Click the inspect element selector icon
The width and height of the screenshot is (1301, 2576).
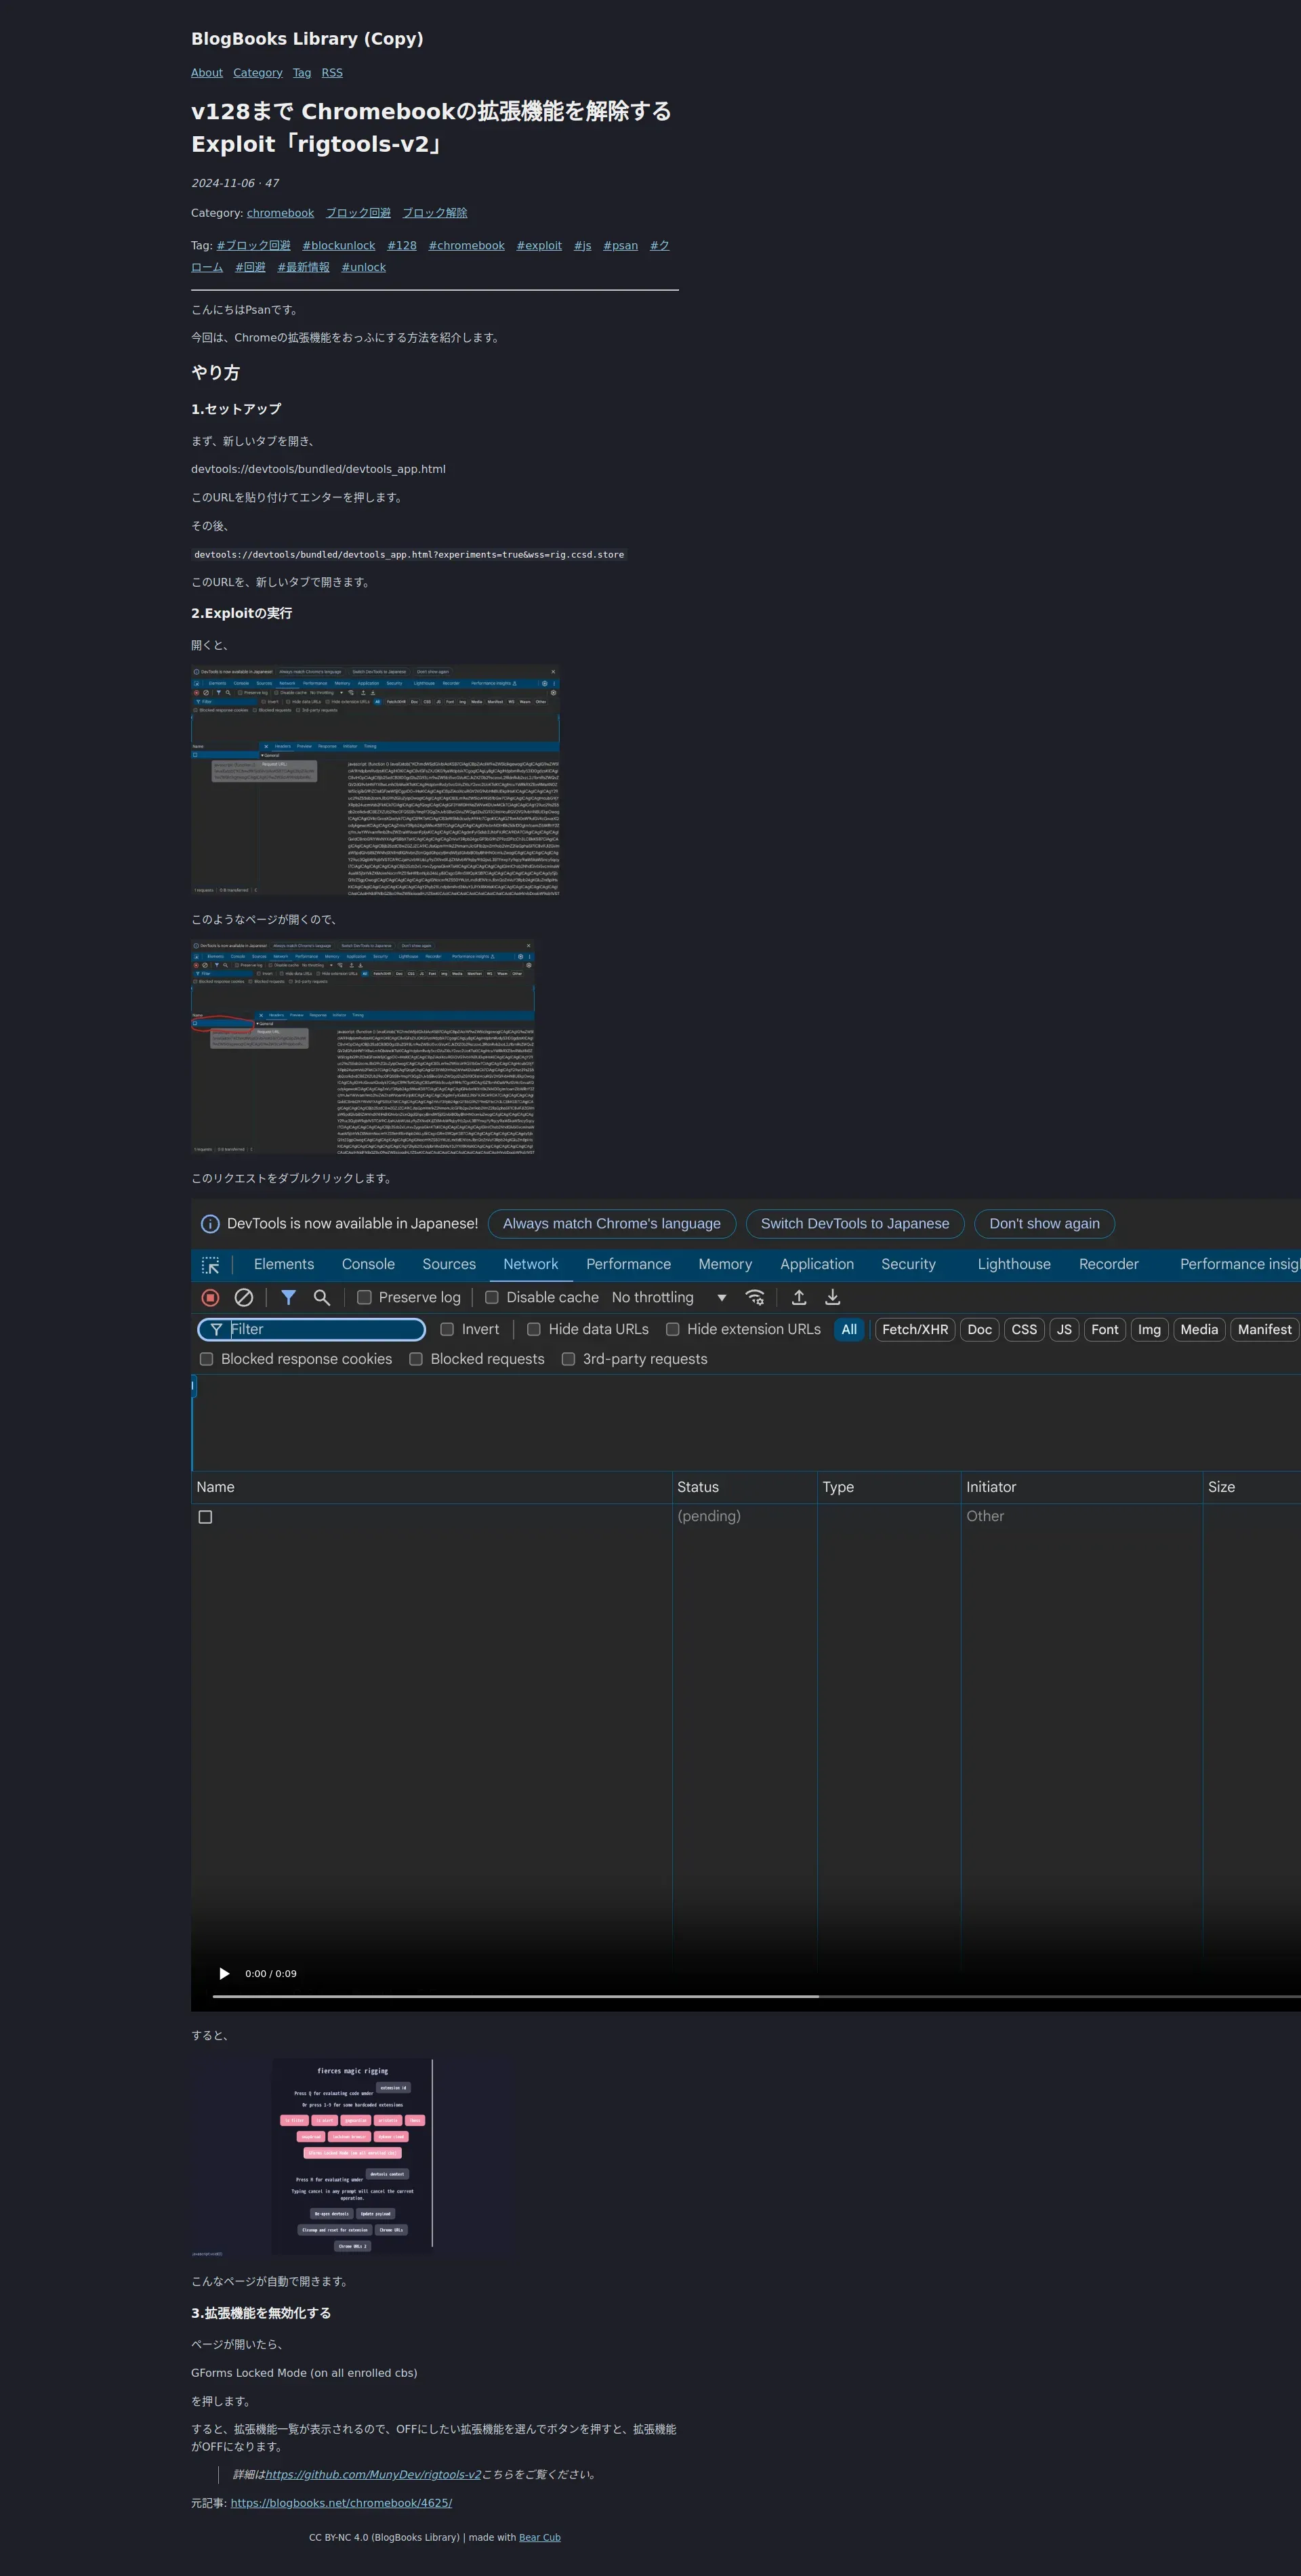click(210, 1265)
